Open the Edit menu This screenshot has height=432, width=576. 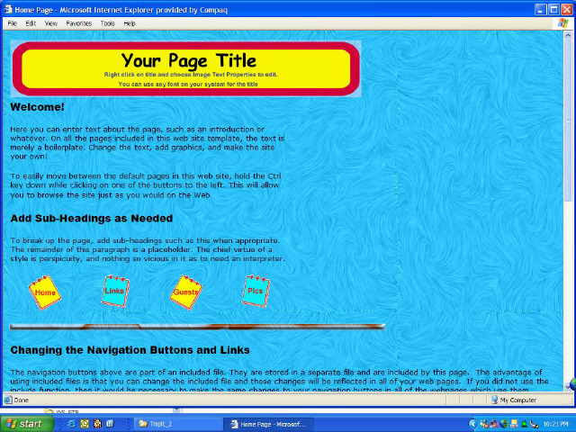point(31,23)
